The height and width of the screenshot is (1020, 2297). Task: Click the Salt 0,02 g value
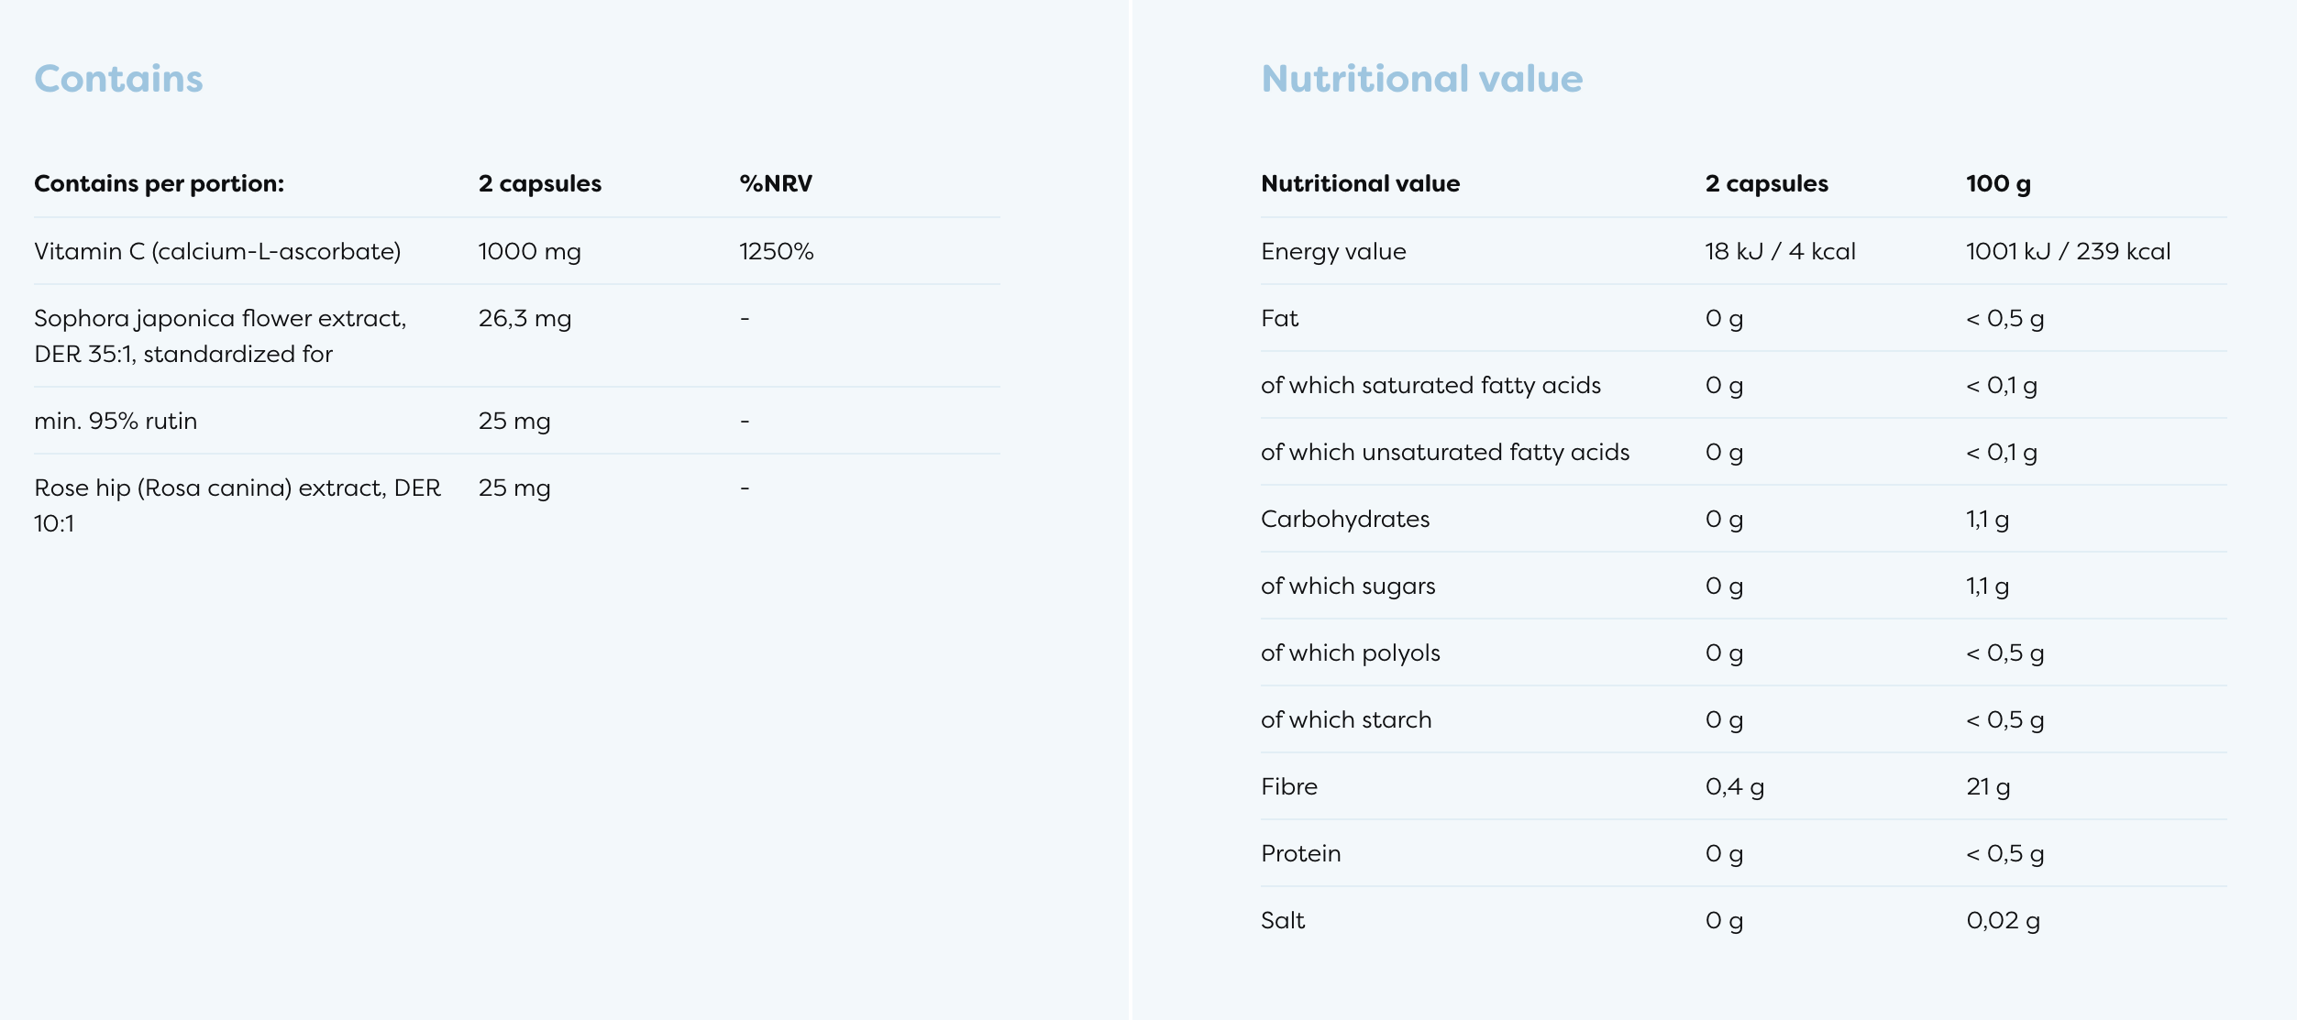(x=2003, y=920)
